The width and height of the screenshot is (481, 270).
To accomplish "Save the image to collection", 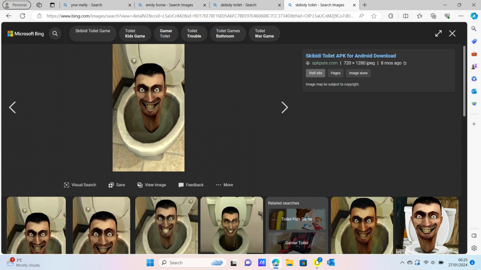I will (117, 185).
